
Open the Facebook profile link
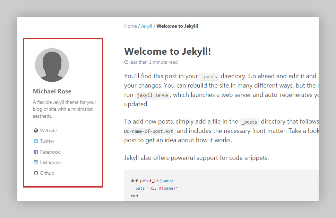50,152
